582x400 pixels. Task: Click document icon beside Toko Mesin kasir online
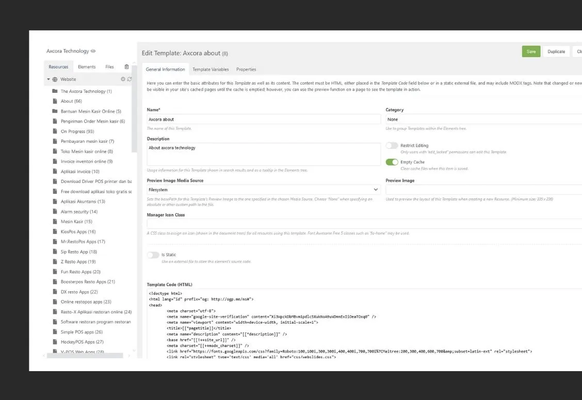click(55, 151)
